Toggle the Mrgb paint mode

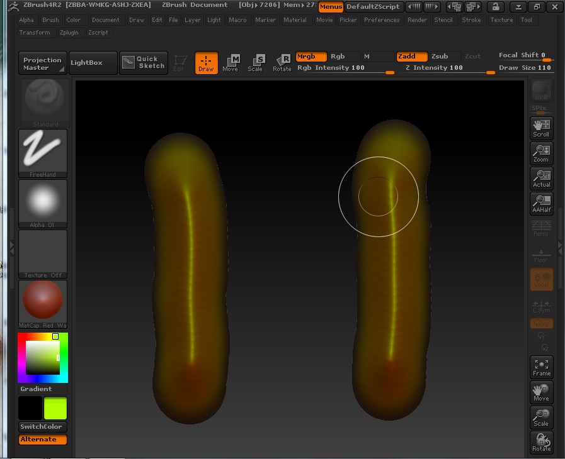coord(311,56)
